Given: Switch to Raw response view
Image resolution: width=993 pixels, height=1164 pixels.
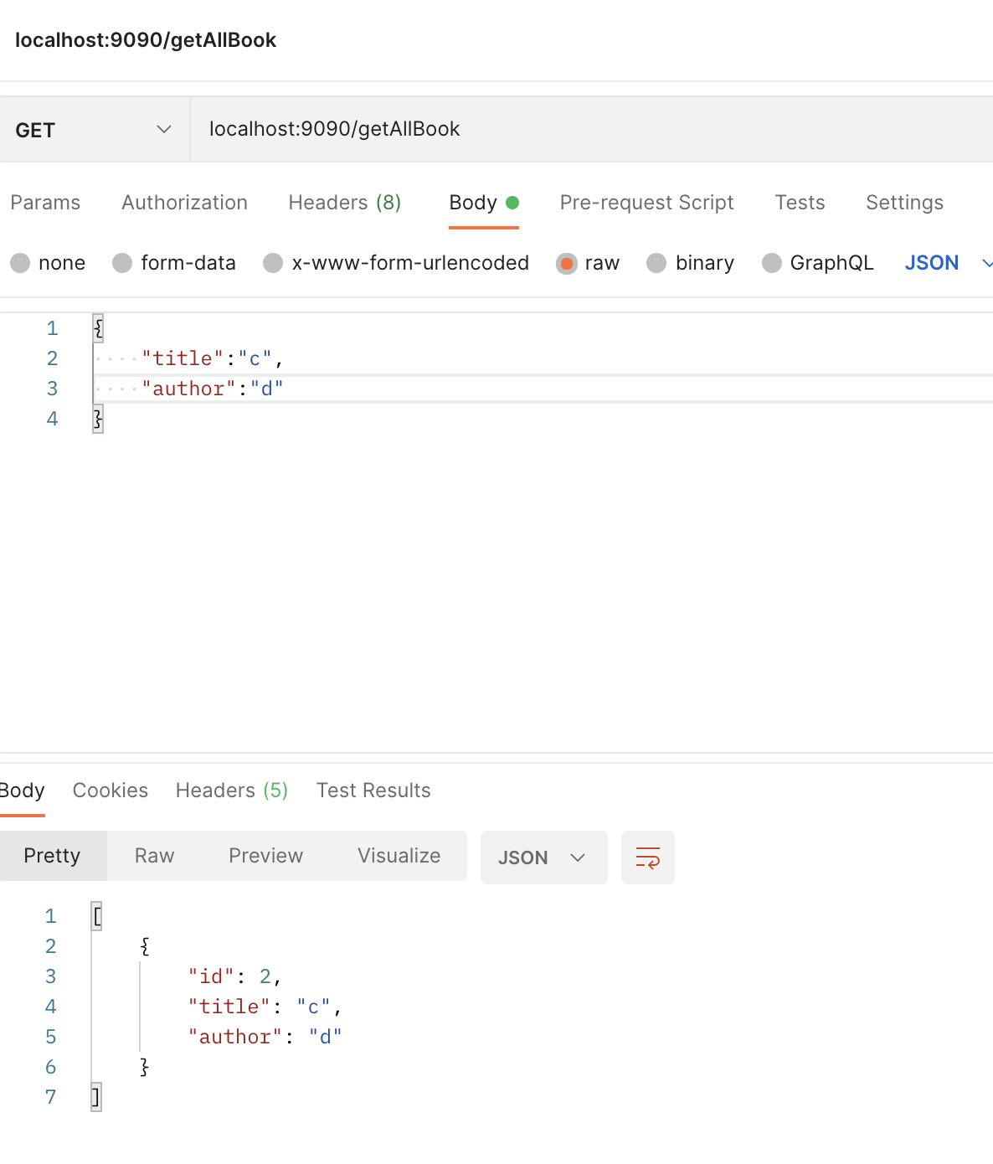Looking at the screenshot, I should pos(154,856).
